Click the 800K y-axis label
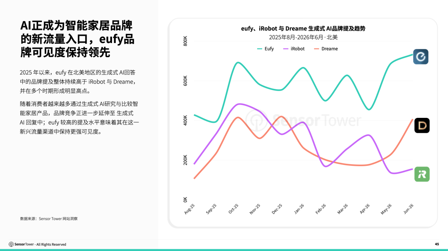The height and width of the screenshot is (251, 448). click(185, 41)
